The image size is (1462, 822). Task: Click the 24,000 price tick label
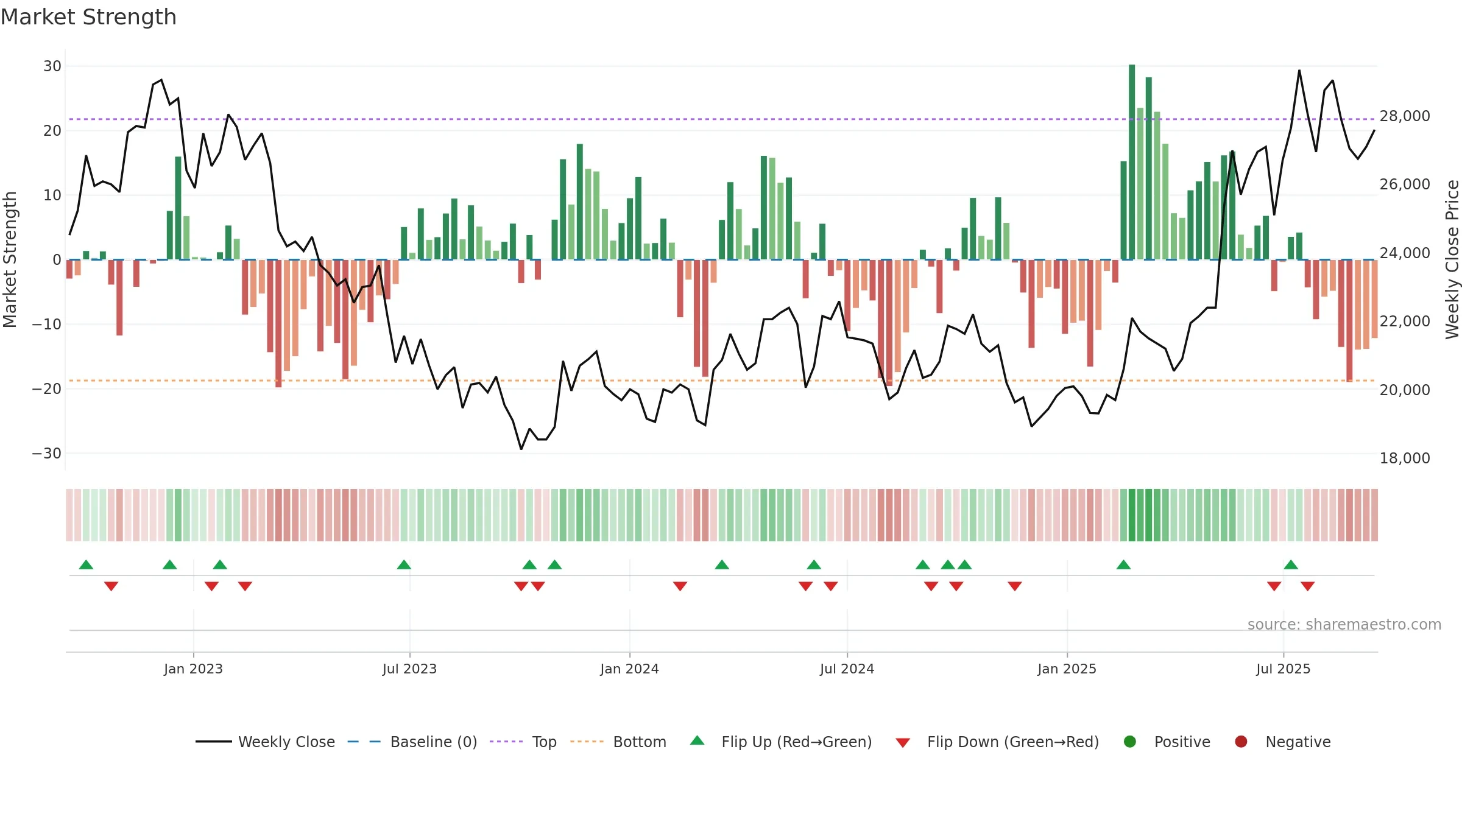coord(1405,253)
